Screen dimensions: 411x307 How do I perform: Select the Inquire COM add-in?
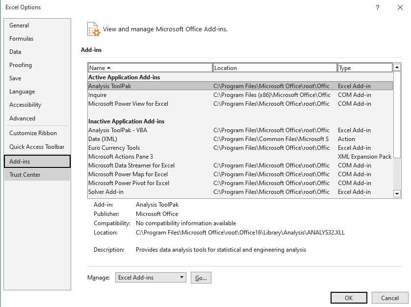97,94
